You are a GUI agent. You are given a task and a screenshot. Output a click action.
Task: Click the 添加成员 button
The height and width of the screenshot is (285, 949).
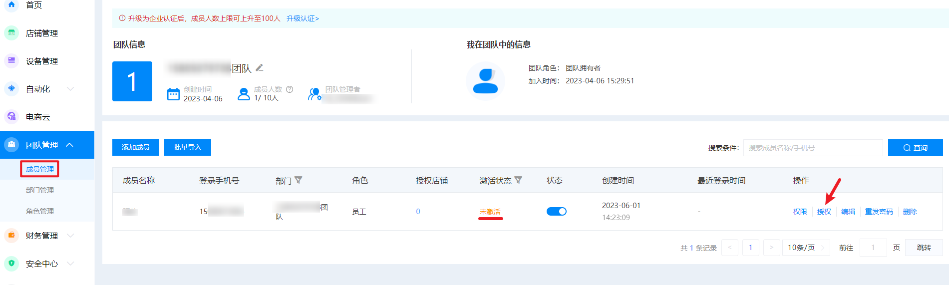click(x=136, y=147)
